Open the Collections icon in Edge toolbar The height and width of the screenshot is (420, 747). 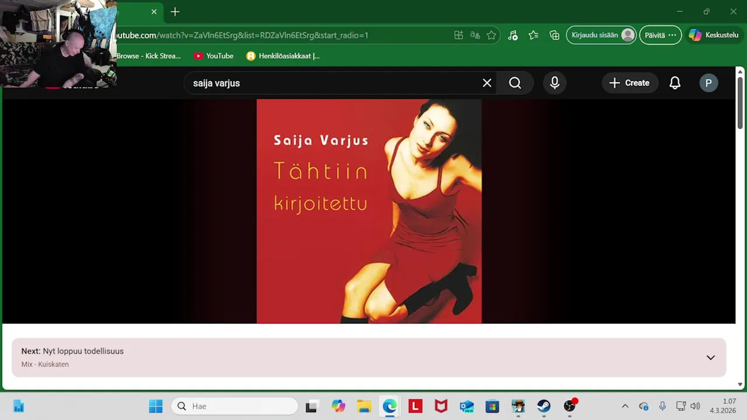pyautogui.click(x=554, y=35)
